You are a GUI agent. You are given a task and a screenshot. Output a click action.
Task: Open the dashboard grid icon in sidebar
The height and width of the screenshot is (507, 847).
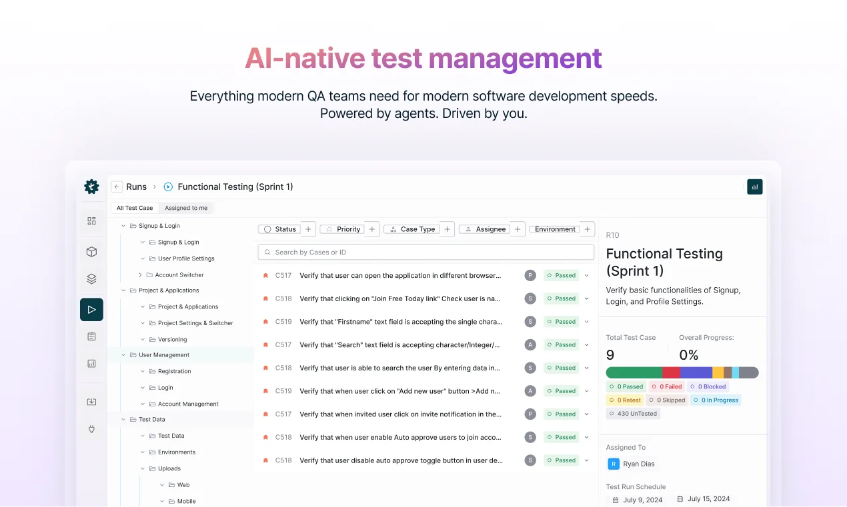(x=91, y=221)
